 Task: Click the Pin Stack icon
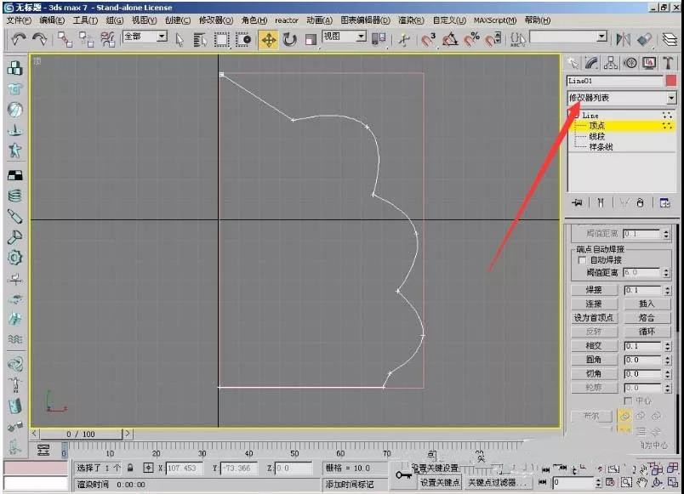[578, 202]
